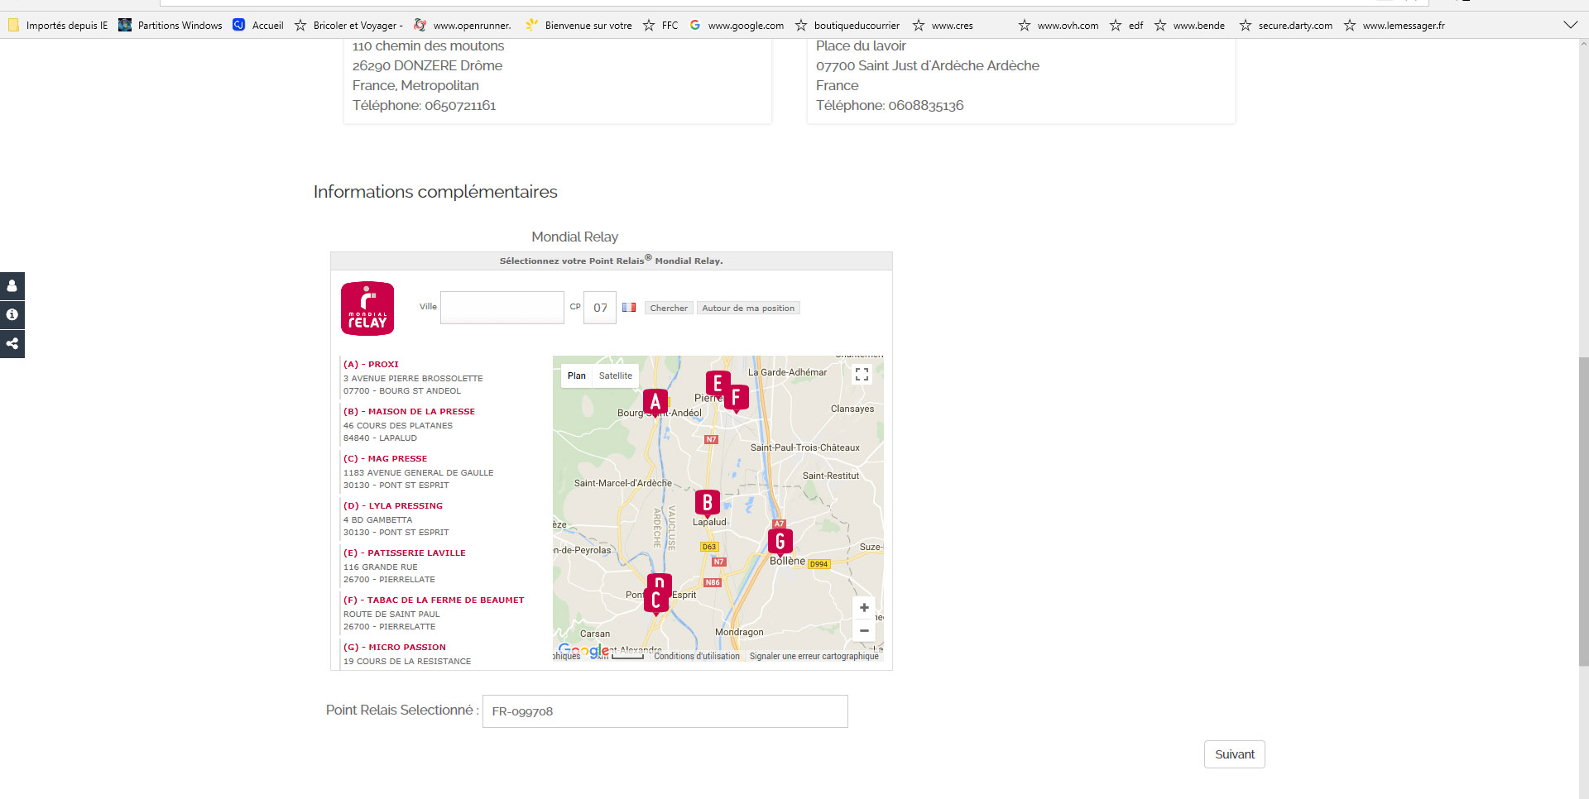The image size is (1589, 799).
Task: Open the www.cres bookmark
Action: pyautogui.click(x=943, y=26)
